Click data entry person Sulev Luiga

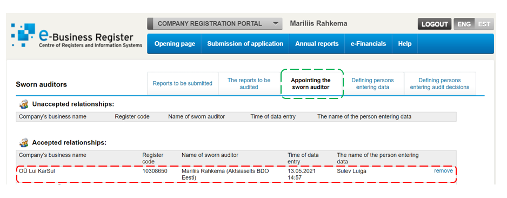tap(351, 171)
